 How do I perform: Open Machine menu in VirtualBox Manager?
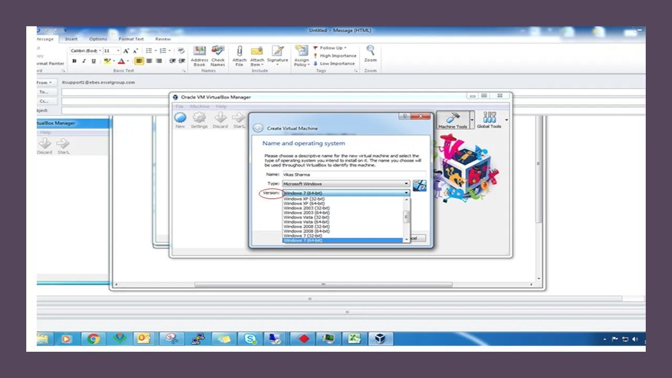click(x=199, y=107)
